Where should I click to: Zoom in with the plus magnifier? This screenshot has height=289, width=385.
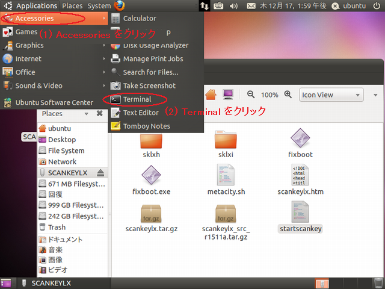288,95
